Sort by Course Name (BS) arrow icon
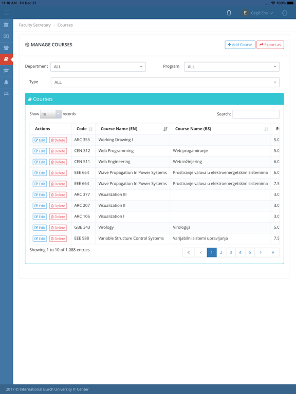The width and height of the screenshot is (296, 394). (x=266, y=129)
